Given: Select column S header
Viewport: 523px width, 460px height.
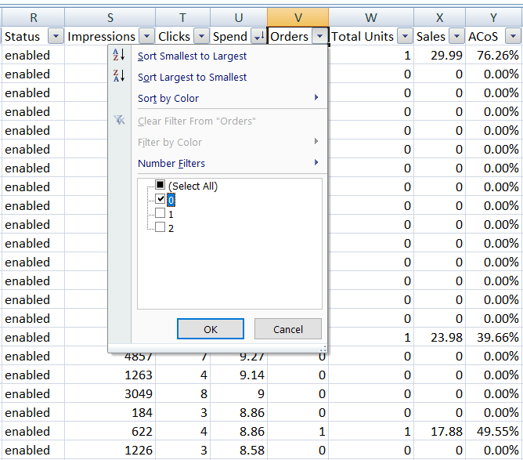Looking at the screenshot, I should 110,17.
